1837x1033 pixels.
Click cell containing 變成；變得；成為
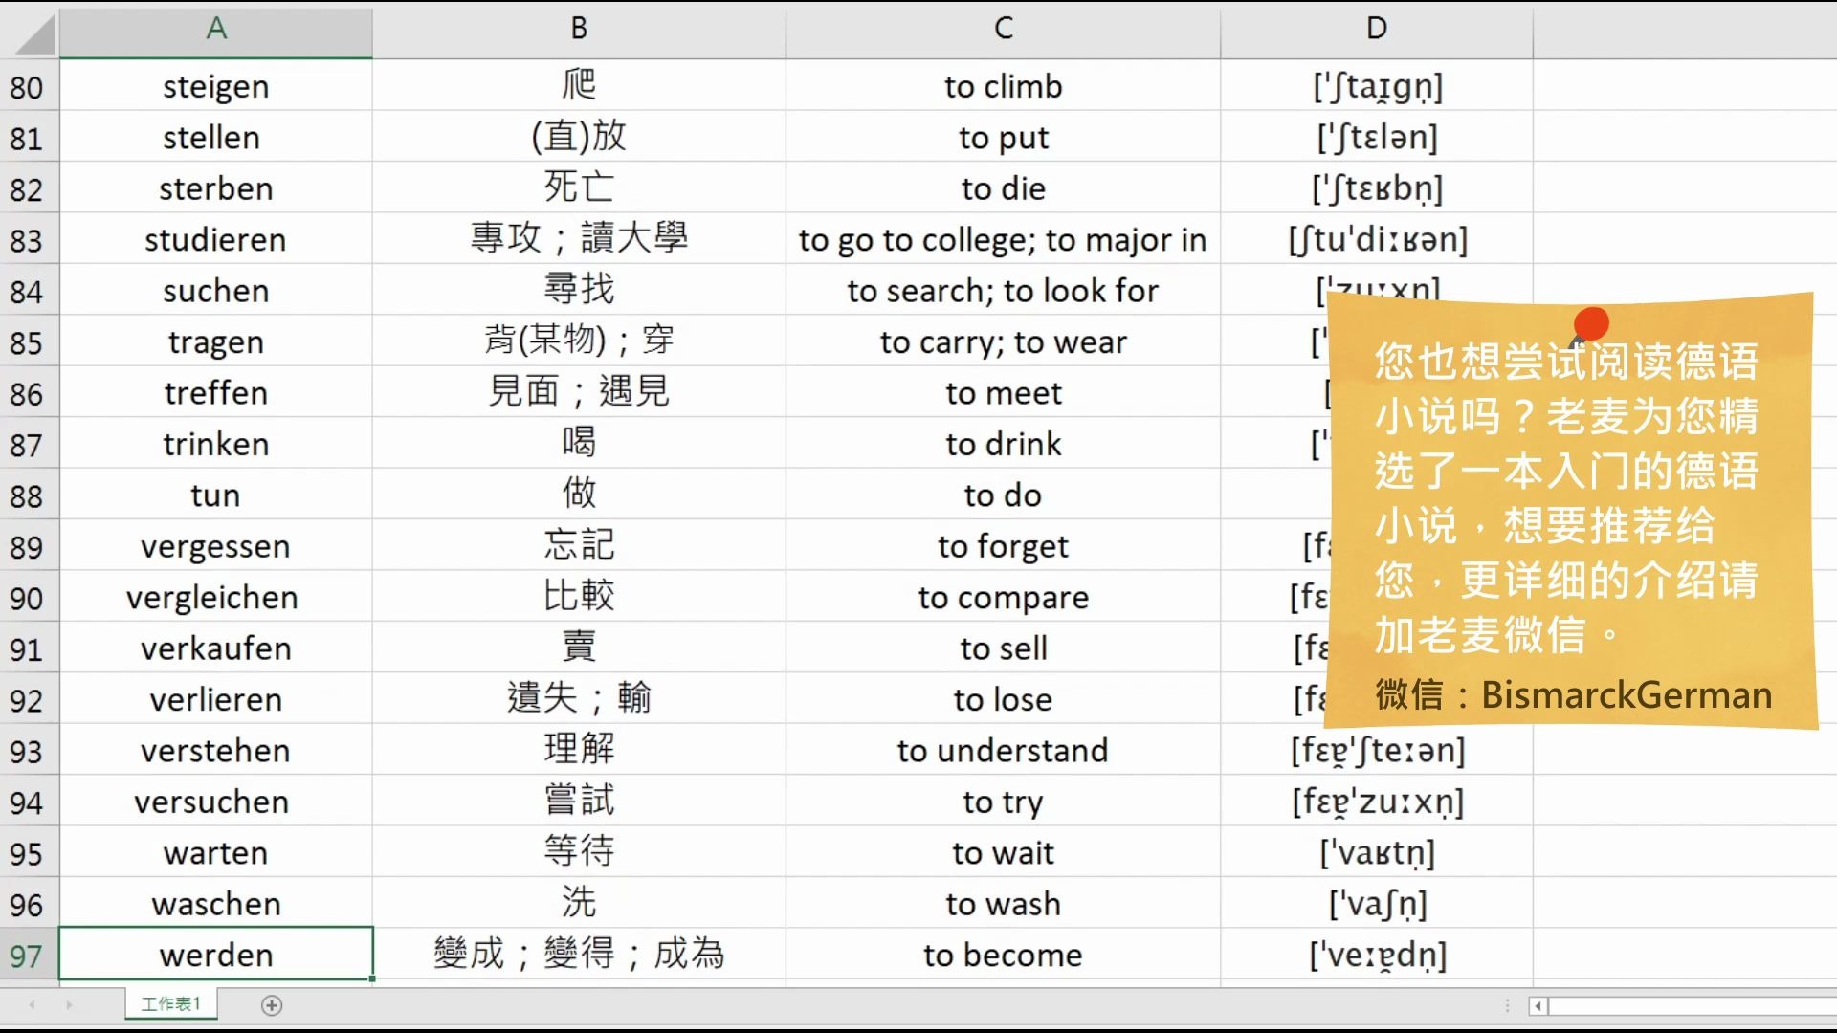point(579,955)
